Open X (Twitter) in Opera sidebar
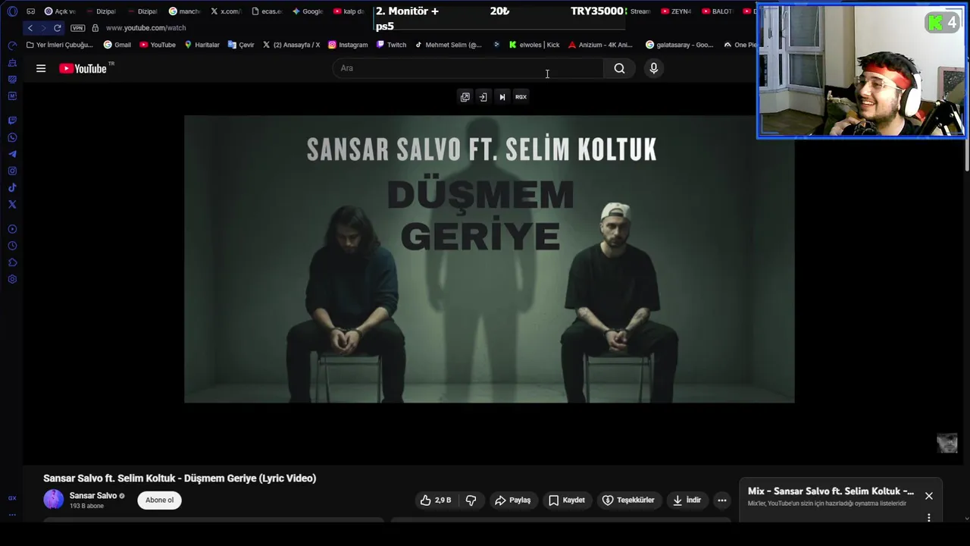 tap(12, 204)
